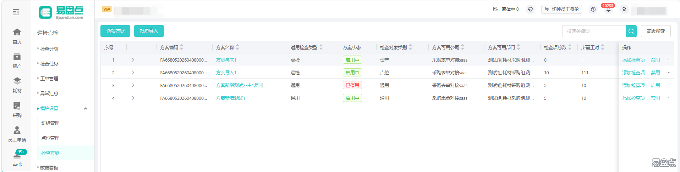The image size is (680, 172).
Task: Click 添加检查项 for 方案新增测试2-由1复制
Action: pos(634,85)
